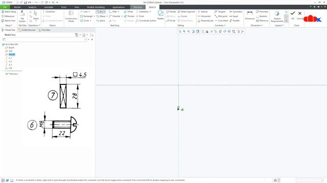Open the File menu
The width and height of the screenshot is (327, 183).
[5, 7]
